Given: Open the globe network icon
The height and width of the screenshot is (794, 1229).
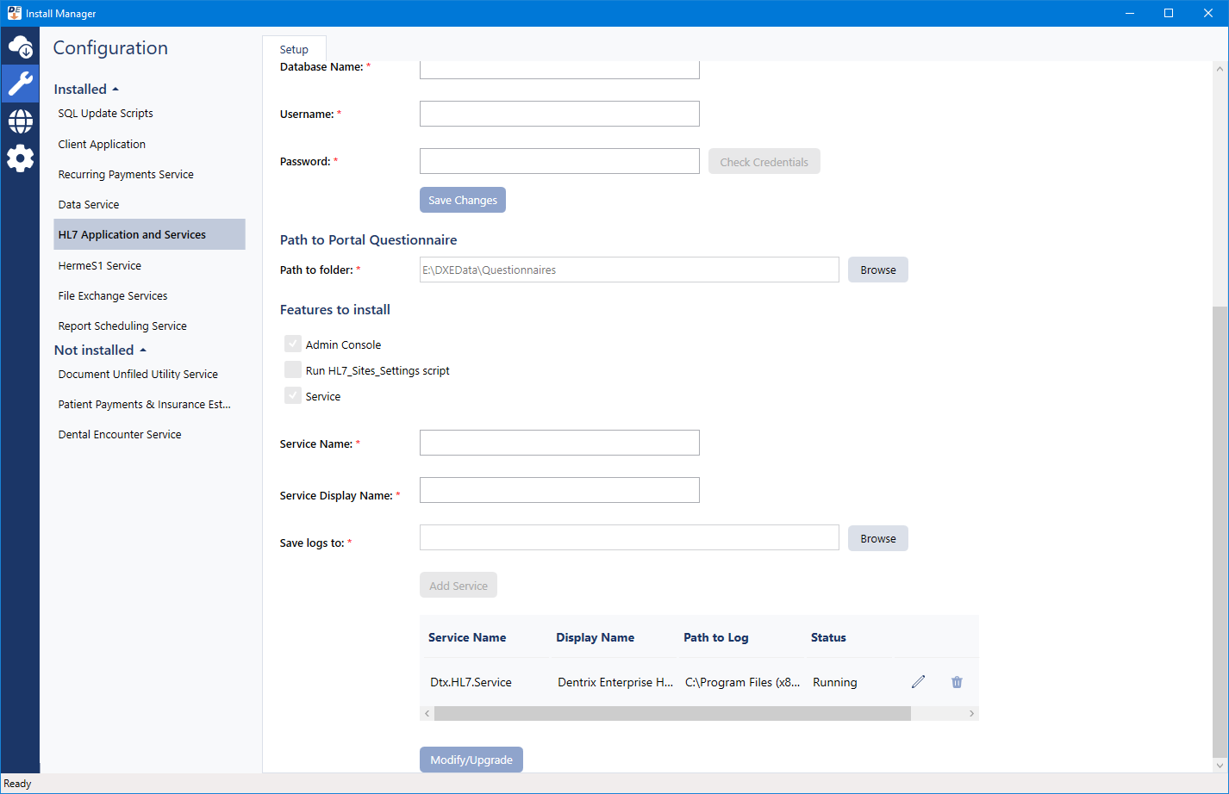Looking at the screenshot, I should [21, 121].
